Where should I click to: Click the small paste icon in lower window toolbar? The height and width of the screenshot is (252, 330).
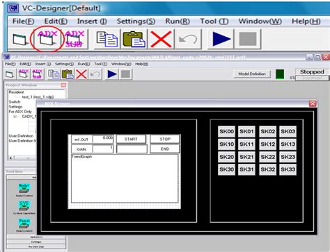tap(68, 74)
